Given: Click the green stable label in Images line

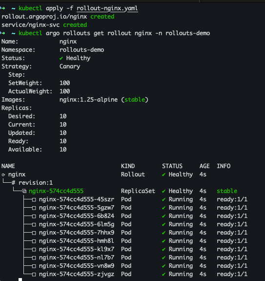Looking at the screenshot, I should (135, 100).
